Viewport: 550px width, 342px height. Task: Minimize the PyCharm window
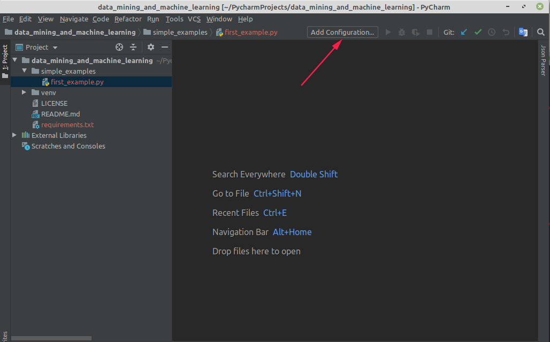(508, 6)
